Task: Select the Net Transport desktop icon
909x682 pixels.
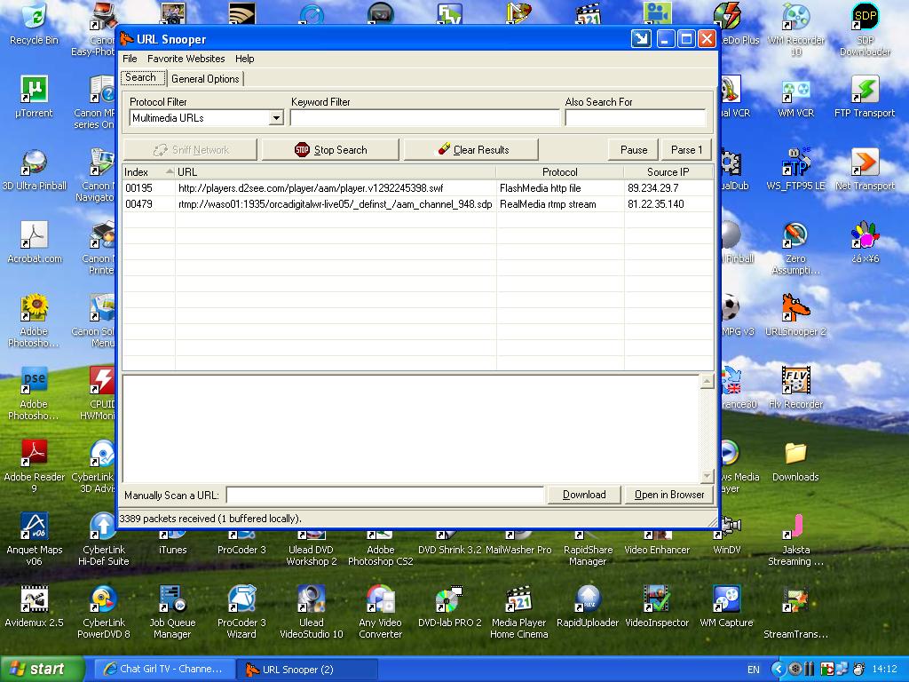Action: [865, 170]
